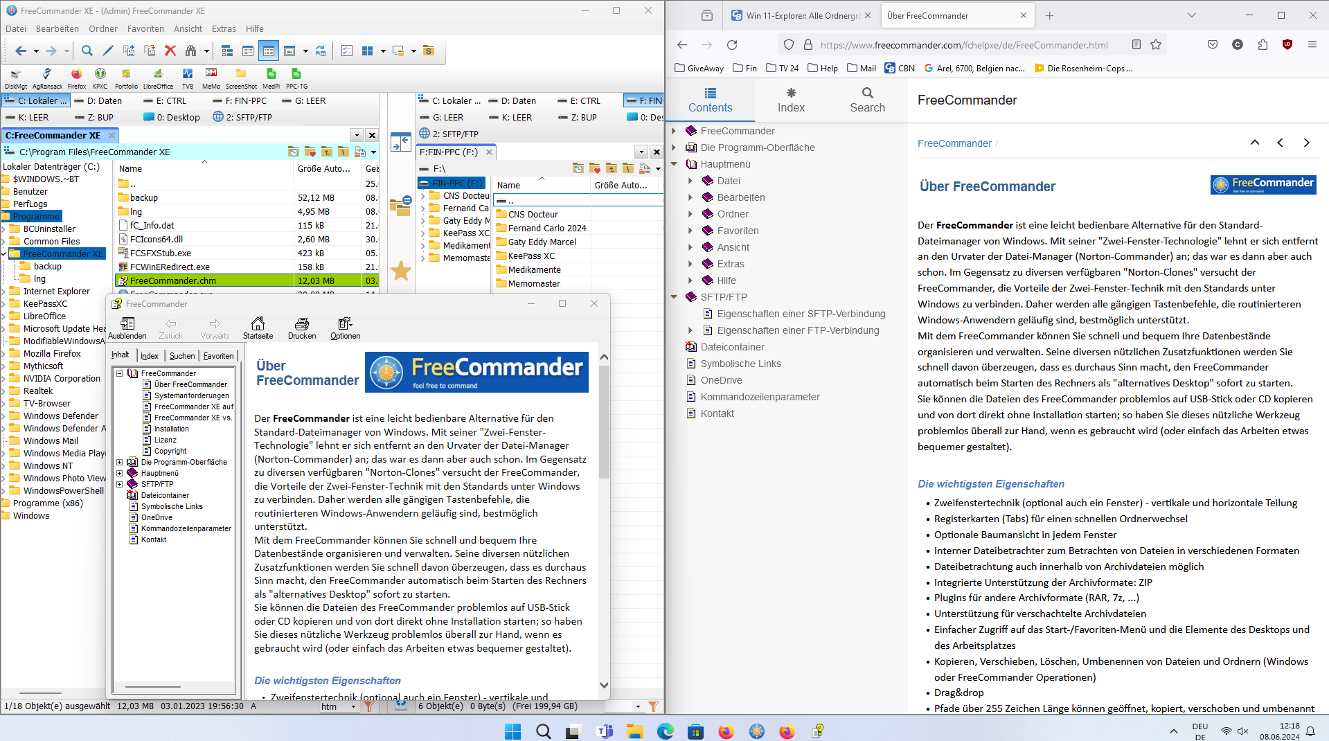Launch MeMo from favorites toolbar
The image size is (1329, 741).
point(211,79)
